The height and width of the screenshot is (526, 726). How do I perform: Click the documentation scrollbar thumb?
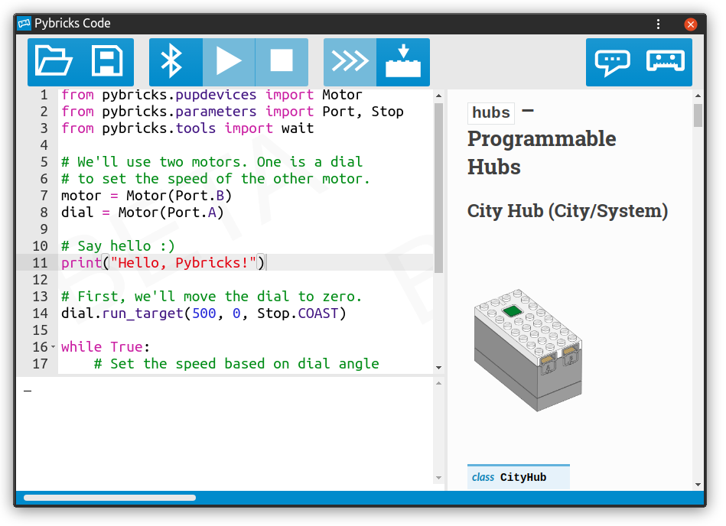point(698,115)
